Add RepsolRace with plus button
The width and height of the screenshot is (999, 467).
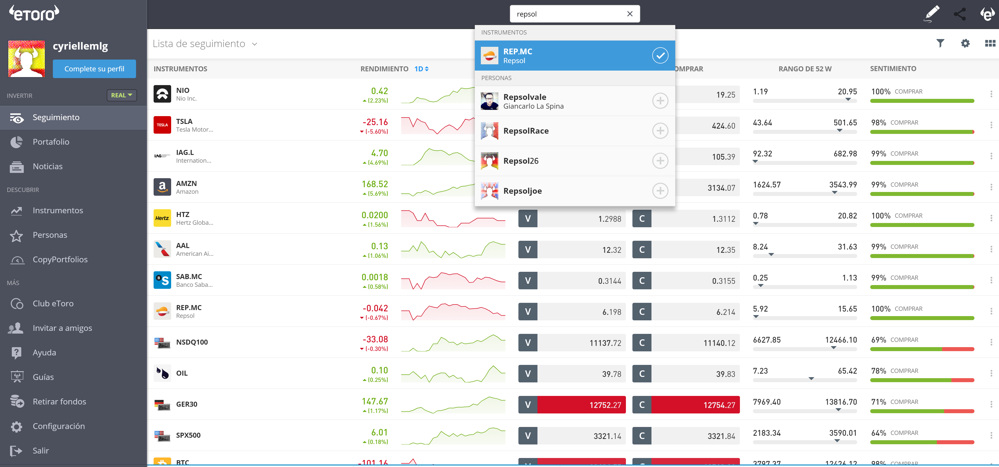(x=660, y=131)
